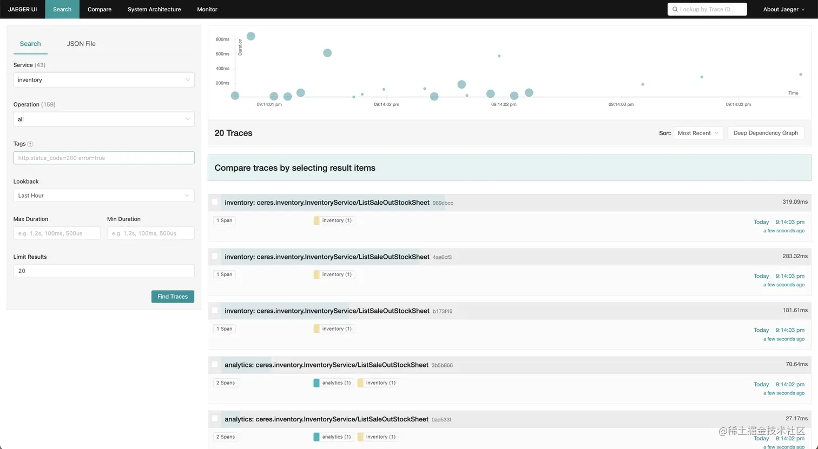
Task: Click the Max Duration input box
Action: [57, 233]
